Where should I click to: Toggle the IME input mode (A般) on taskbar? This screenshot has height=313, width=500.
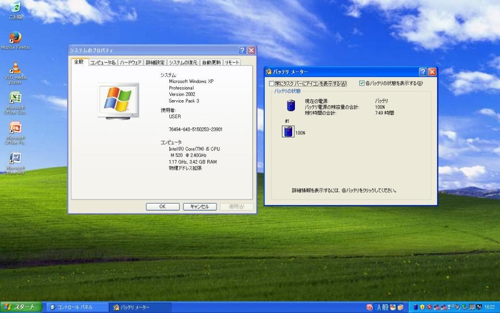coord(383,307)
